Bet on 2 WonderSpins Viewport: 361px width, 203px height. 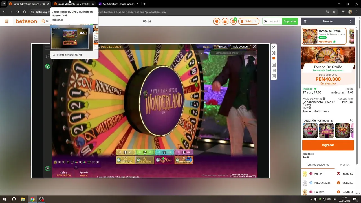click(125, 160)
